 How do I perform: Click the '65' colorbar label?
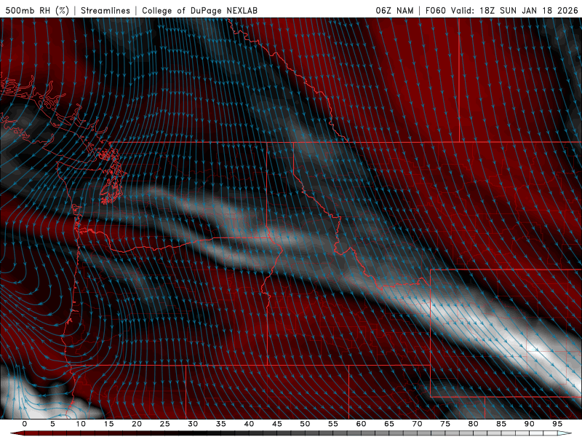389,424
